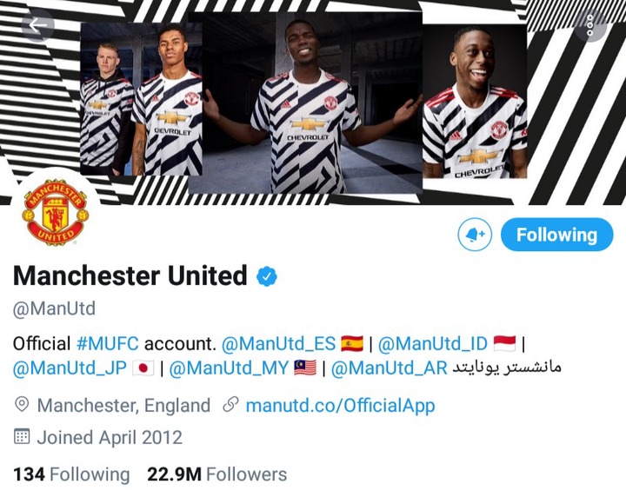
Task: Open the three-dot overflow menu
Action: (x=590, y=25)
